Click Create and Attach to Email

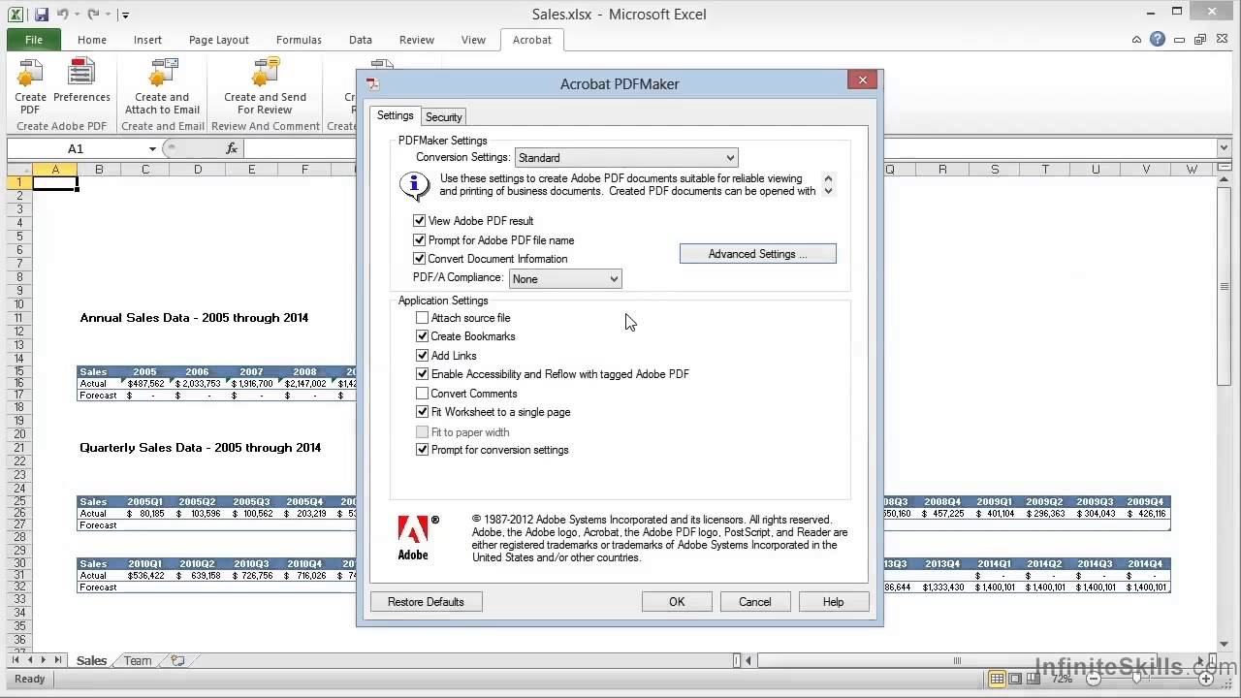pyautogui.click(x=162, y=85)
